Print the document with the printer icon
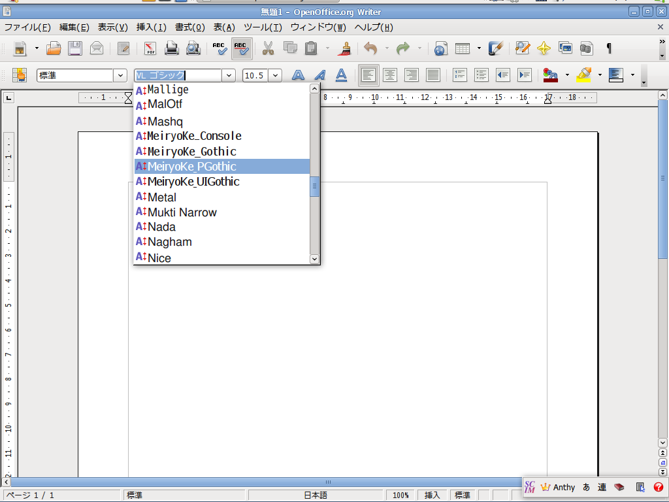Viewport: 669px width, 502px height. coord(172,48)
